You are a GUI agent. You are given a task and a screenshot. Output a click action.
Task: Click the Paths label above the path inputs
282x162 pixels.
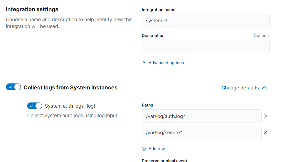[147, 105]
